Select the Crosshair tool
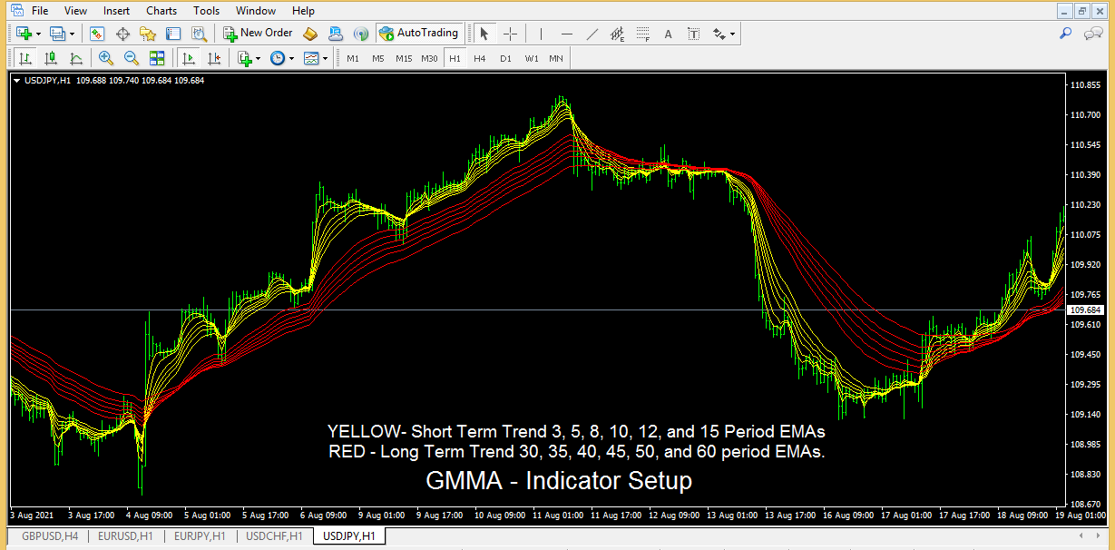 tap(508, 33)
